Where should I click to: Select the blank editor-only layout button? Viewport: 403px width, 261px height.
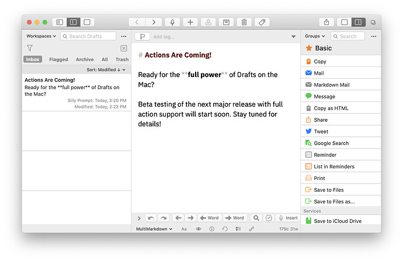[87, 22]
